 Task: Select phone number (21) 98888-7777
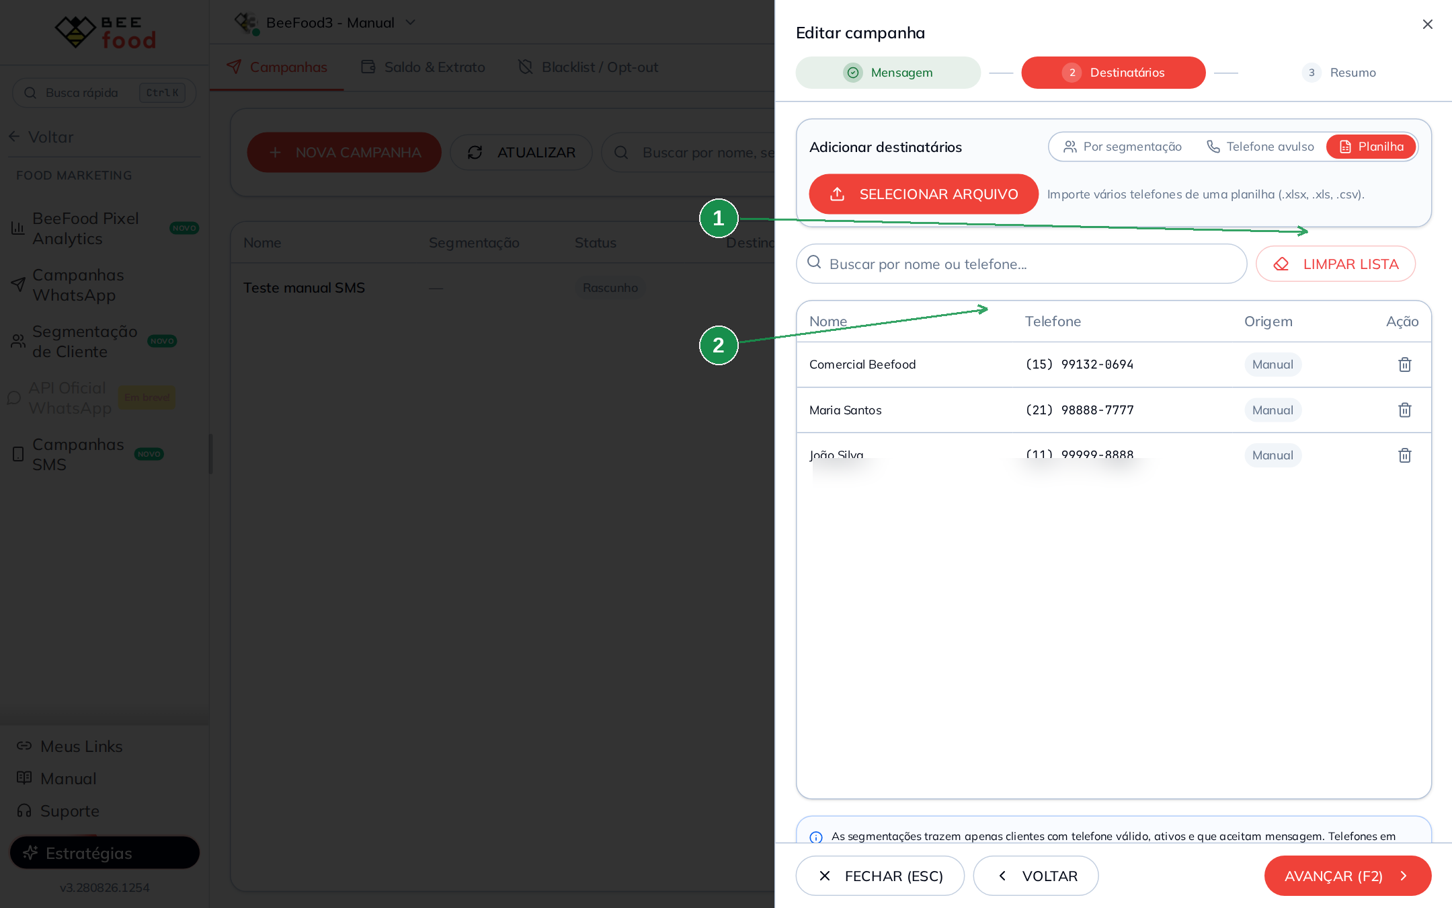[x=1079, y=410]
